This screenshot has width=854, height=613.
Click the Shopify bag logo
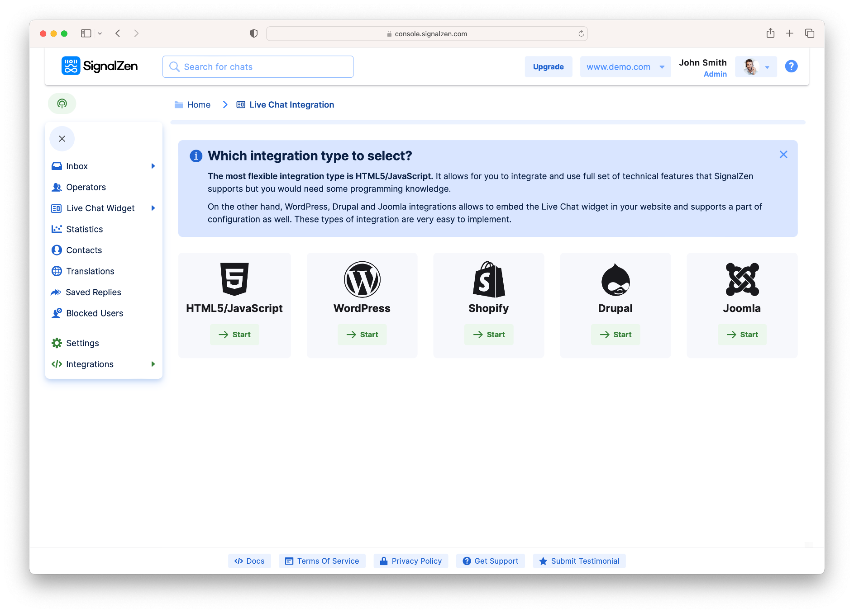[489, 279]
